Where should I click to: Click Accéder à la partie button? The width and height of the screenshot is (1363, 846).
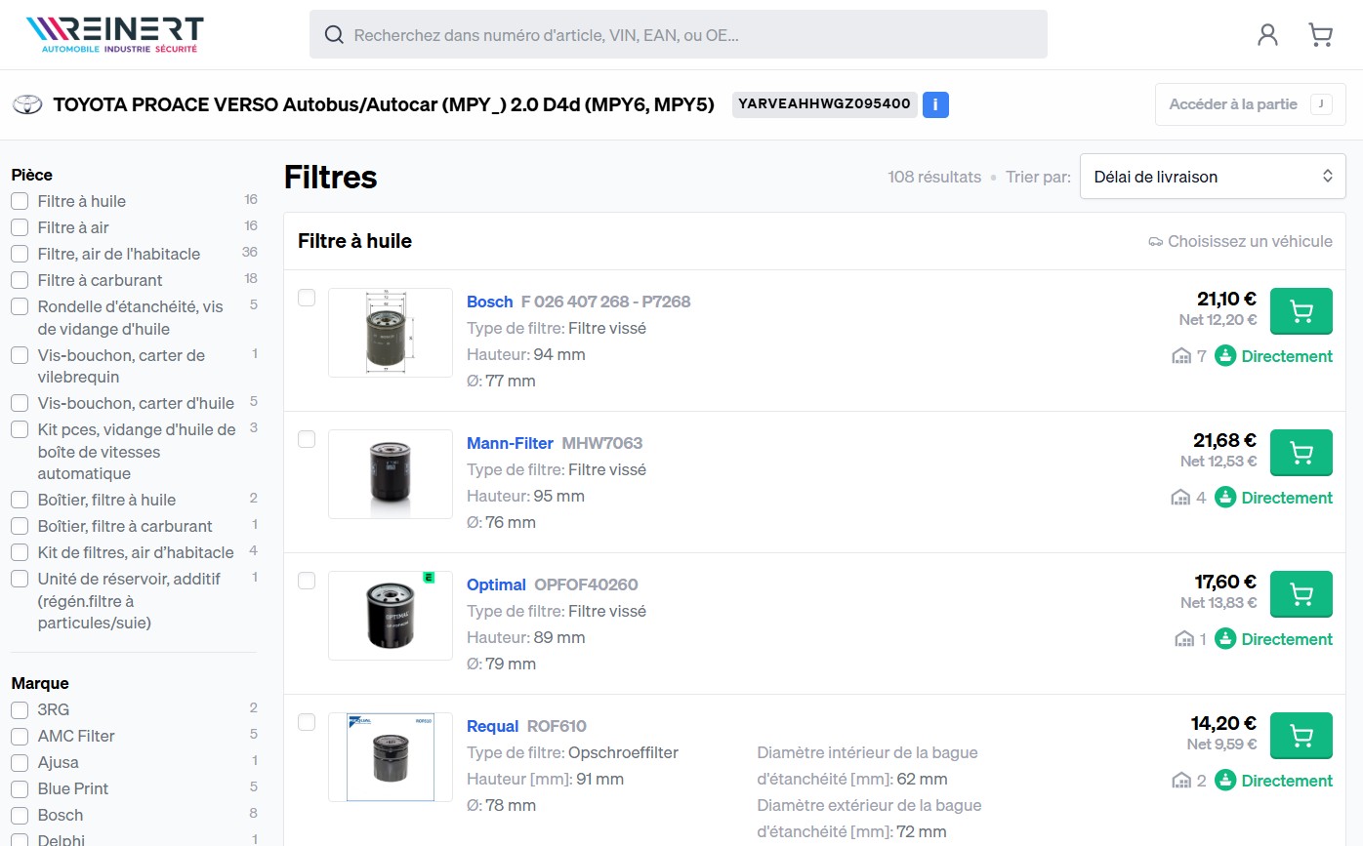[x=1251, y=104]
